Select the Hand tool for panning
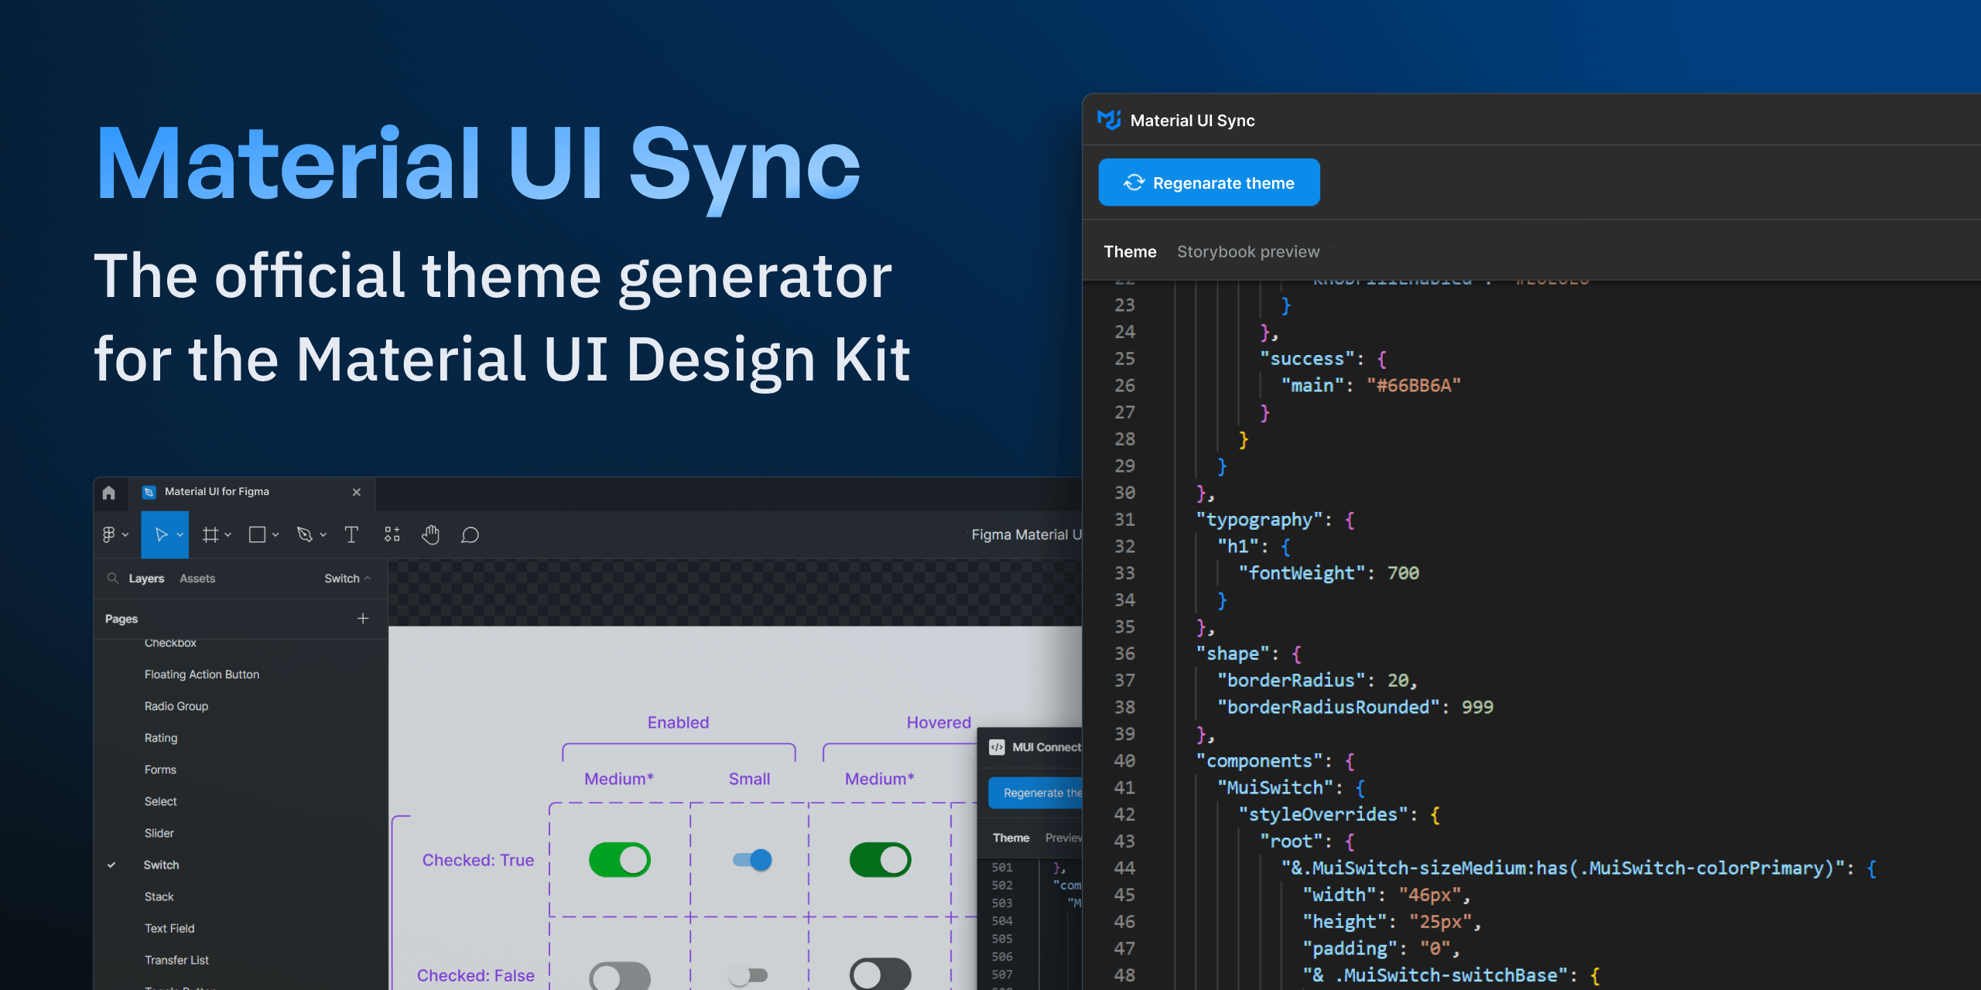The image size is (1981, 990). click(430, 534)
